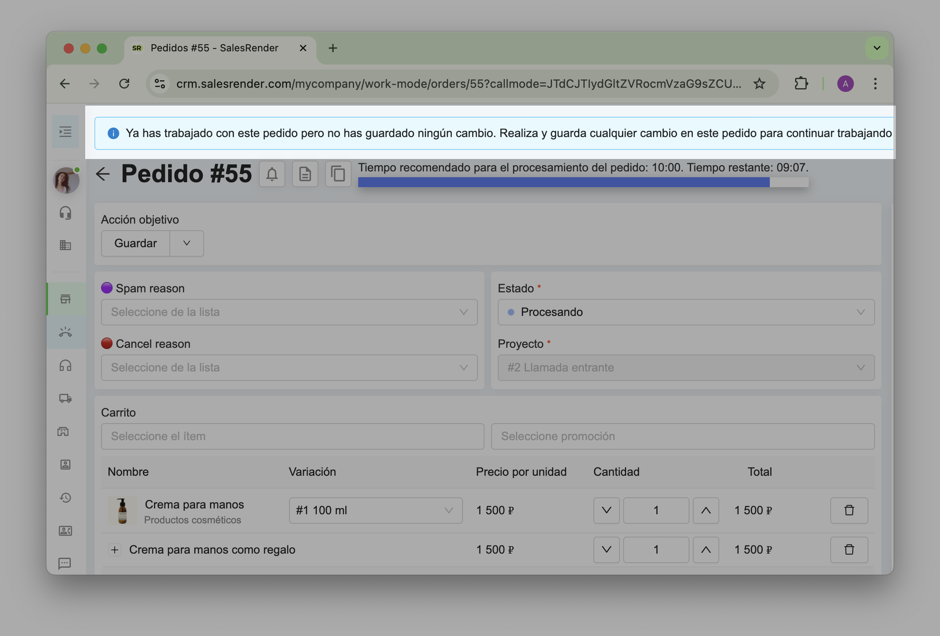The width and height of the screenshot is (940, 636).
Task: Open the headset icon in sidebar
Action: click(65, 213)
